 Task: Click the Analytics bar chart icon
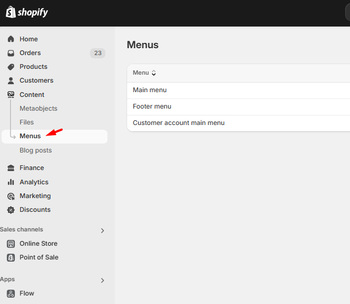pos(11,182)
